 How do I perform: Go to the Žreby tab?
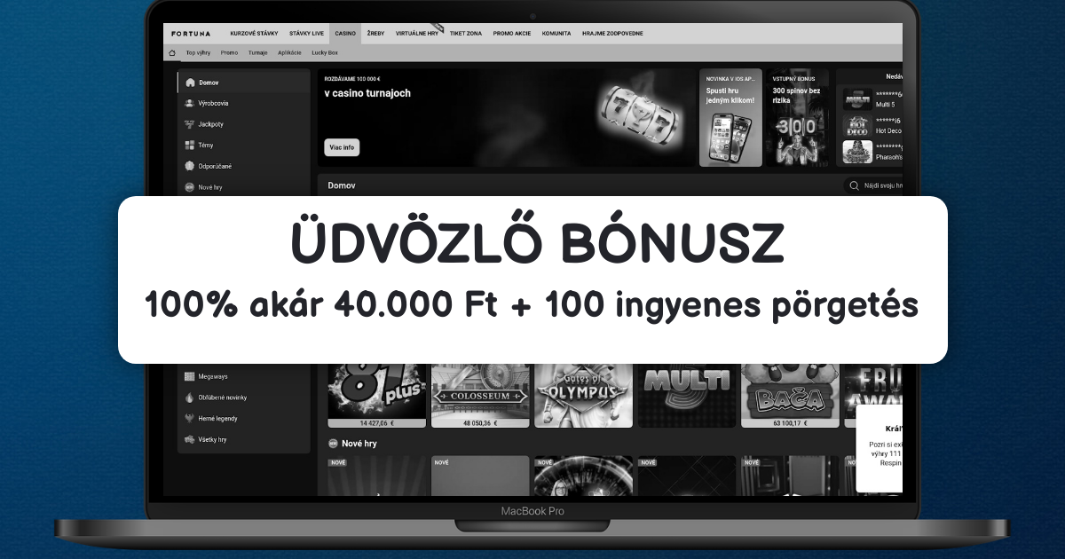pos(375,33)
